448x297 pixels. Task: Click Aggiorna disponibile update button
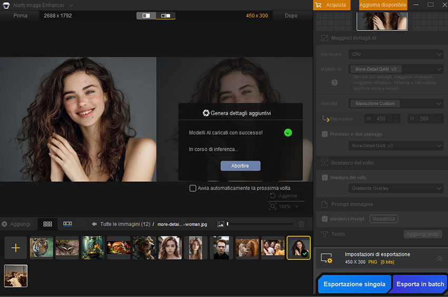click(x=383, y=5)
